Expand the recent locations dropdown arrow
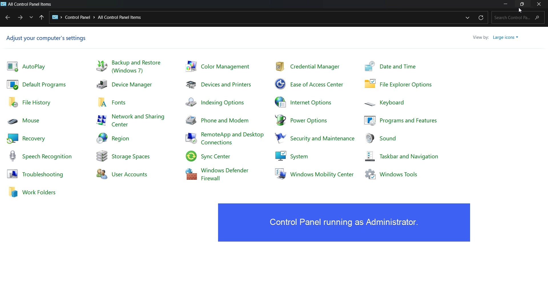548x291 pixels. (x=31, y=18)
